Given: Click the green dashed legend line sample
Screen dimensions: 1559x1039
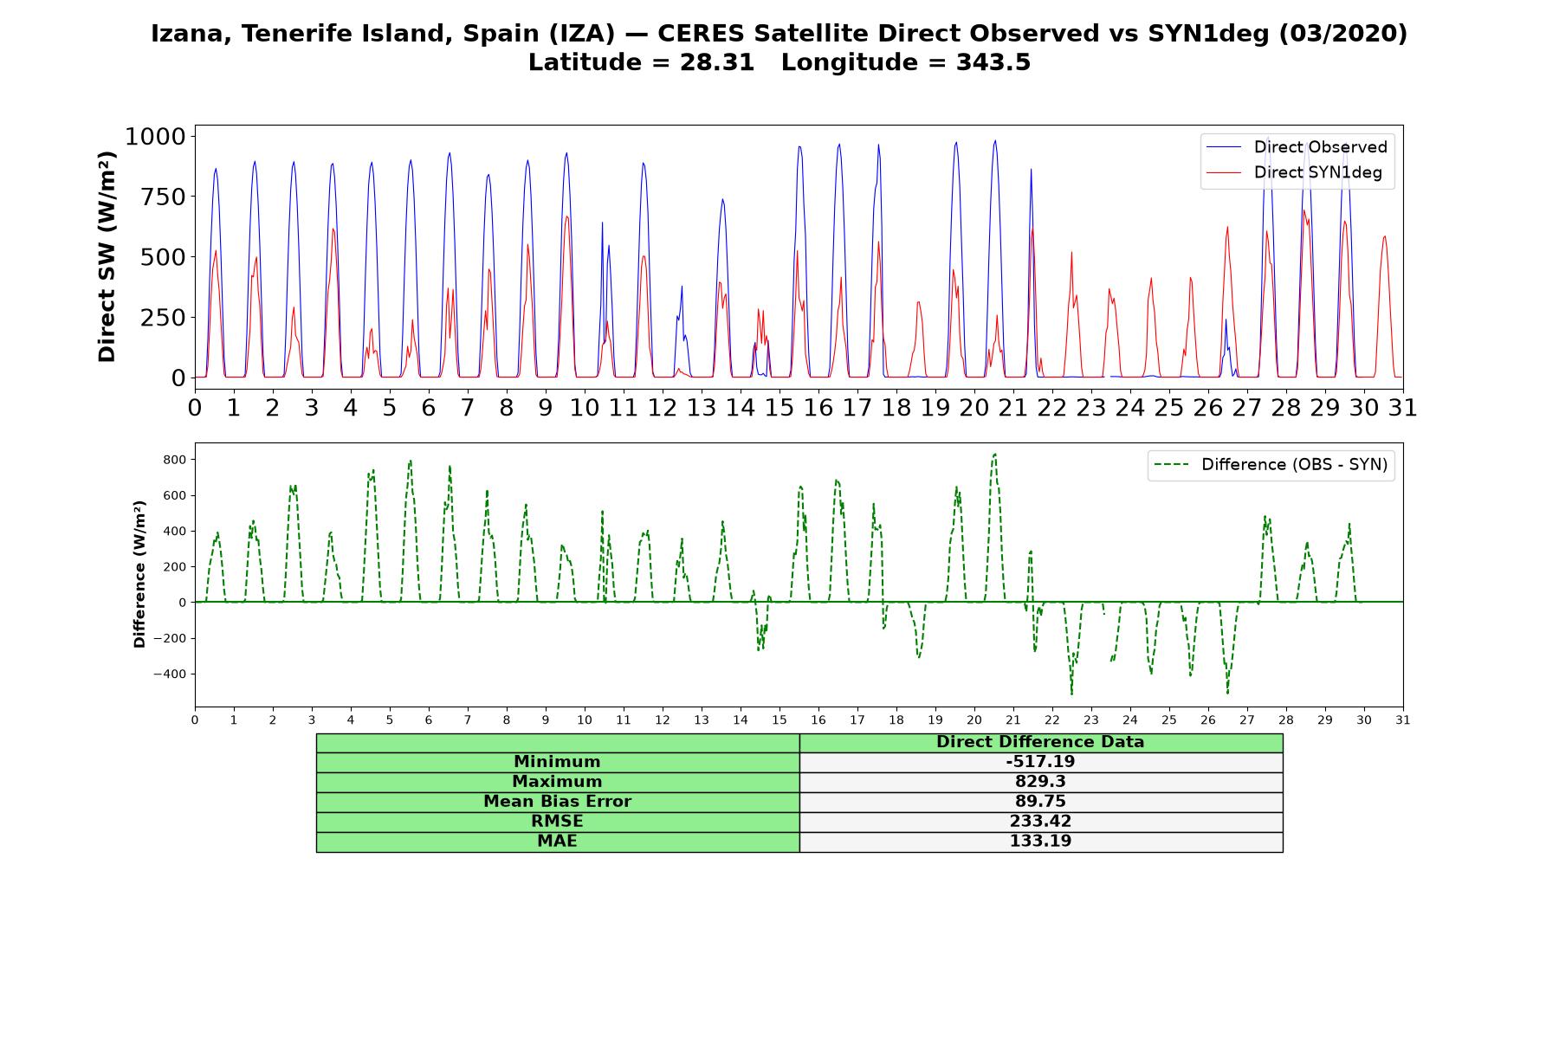Looking at the screenshot, I should 1172,465.
